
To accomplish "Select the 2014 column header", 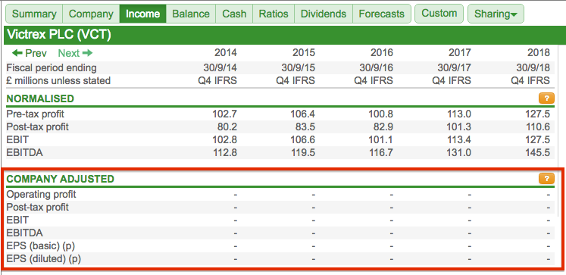I will [226, 53].
